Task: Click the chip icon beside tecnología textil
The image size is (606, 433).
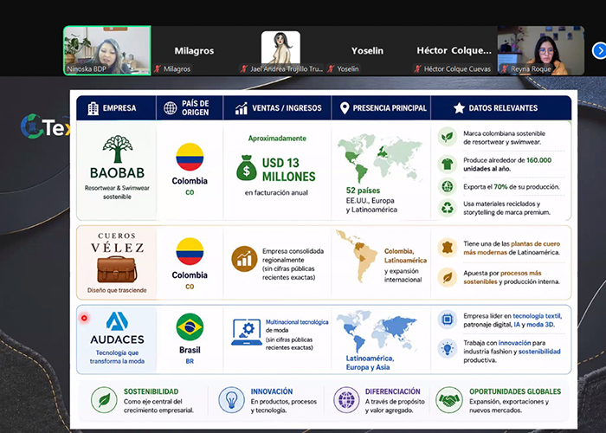Action: [x=448, y=320]
